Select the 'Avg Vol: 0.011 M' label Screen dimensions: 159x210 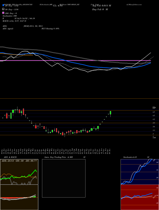102,6
